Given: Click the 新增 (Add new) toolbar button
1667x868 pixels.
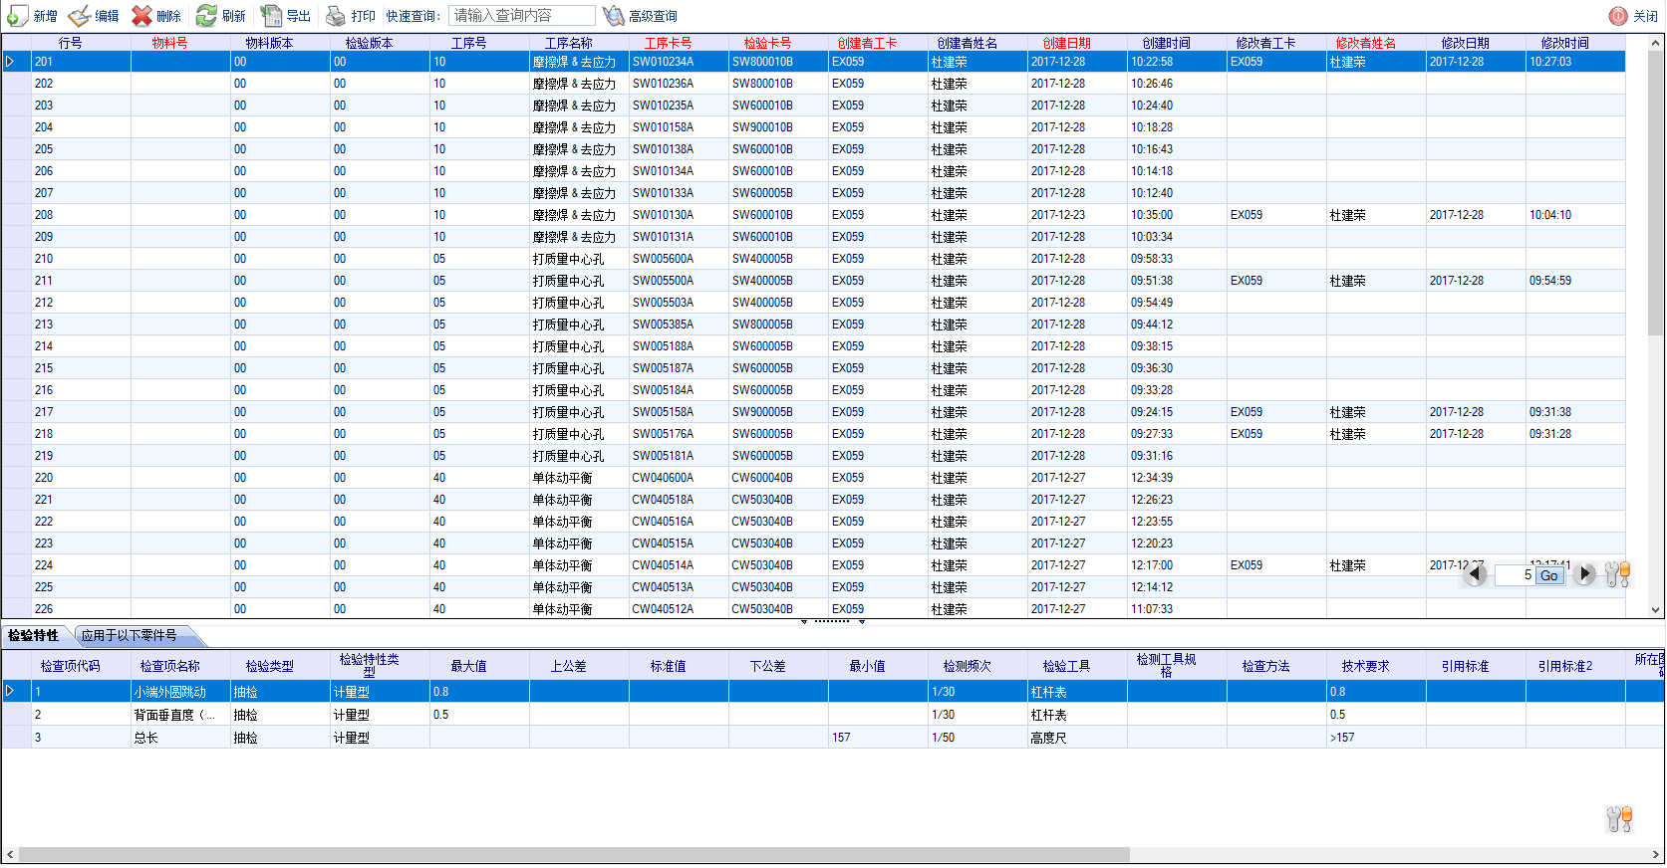Looking at the screenshot, I should (32, 16).
